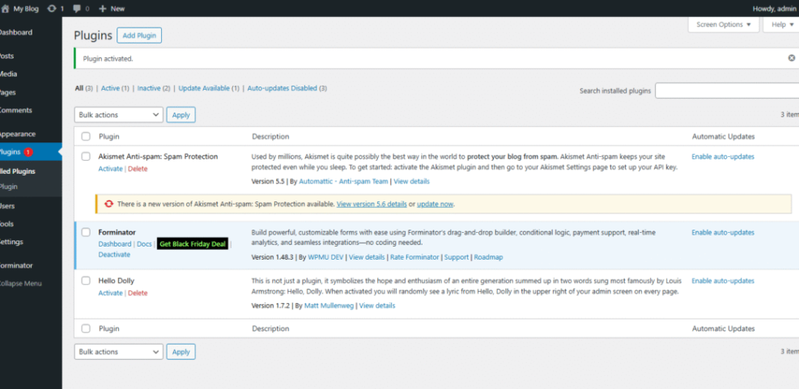Open Dashboard in the sidebar
Viewport: 799px width, 389px height.
click(15, 32)
